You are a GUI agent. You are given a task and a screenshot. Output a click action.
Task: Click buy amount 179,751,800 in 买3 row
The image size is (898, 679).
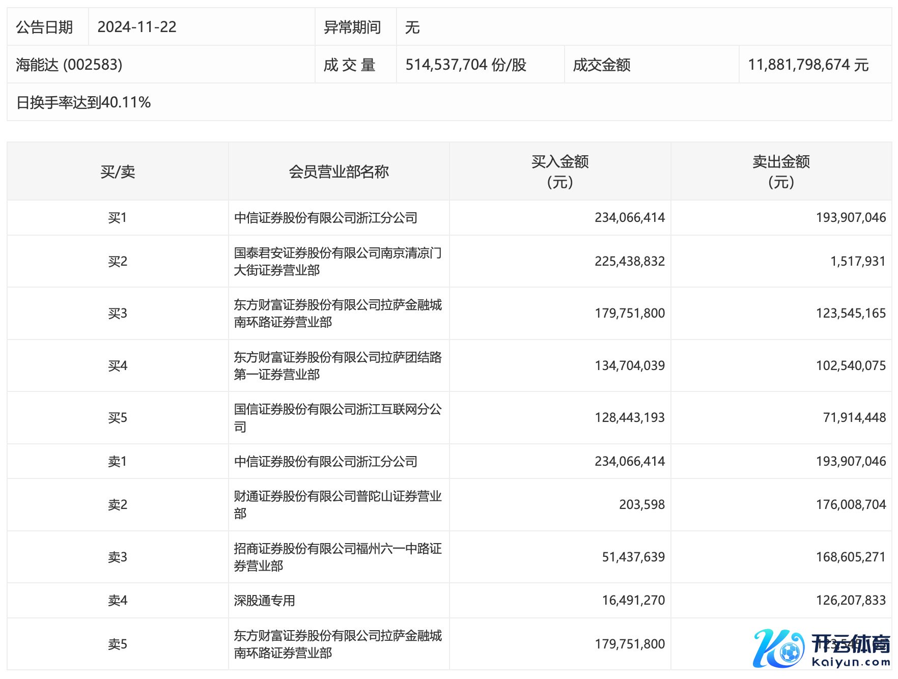click(629, 313)
